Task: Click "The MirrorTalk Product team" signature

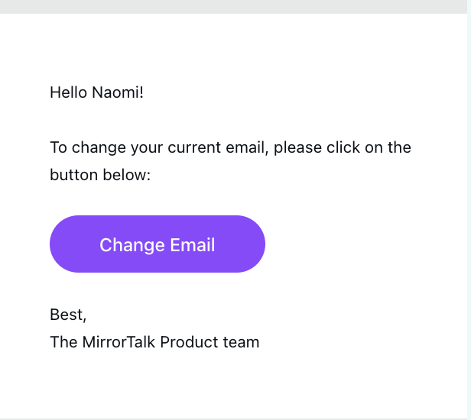Action: pos(154,342)
